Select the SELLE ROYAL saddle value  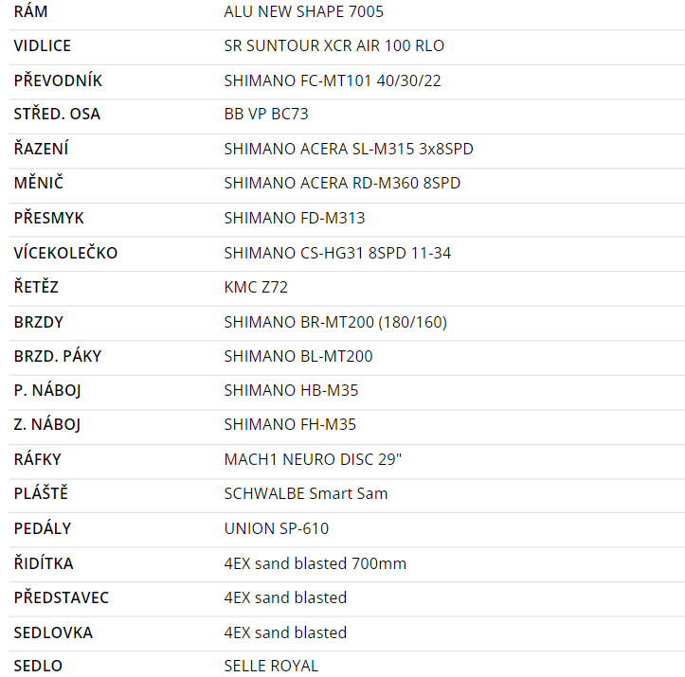(x=271, y=666)
